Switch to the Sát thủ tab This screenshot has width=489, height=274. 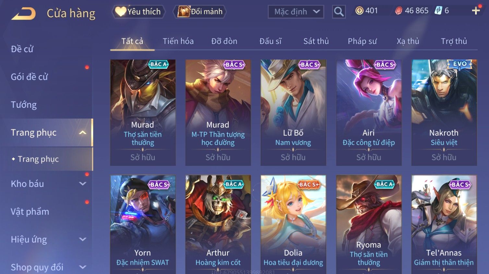click(x=316, y=41)
